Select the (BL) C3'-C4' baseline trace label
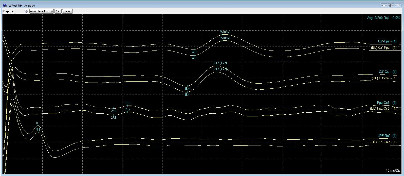This screenshot has height=176, width=404. coord(384,78)
